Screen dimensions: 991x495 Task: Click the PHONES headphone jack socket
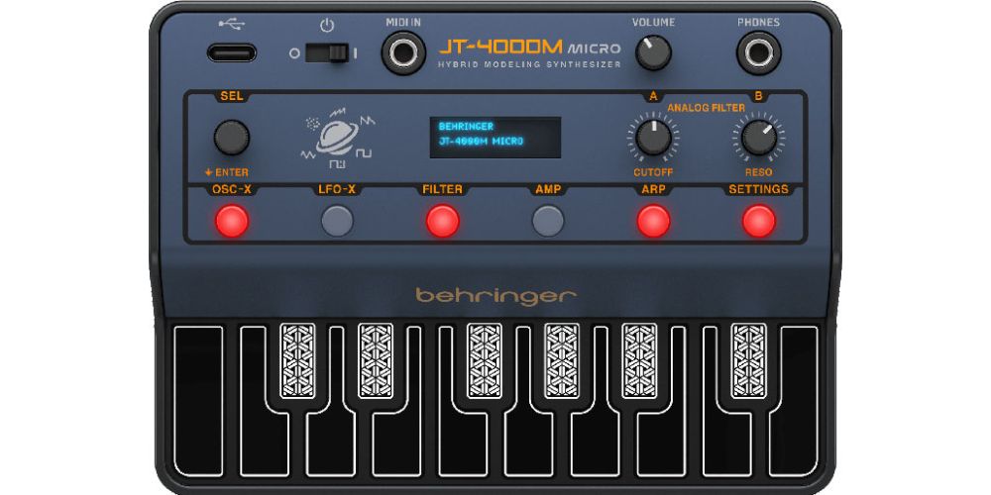(x=758, y=53)
